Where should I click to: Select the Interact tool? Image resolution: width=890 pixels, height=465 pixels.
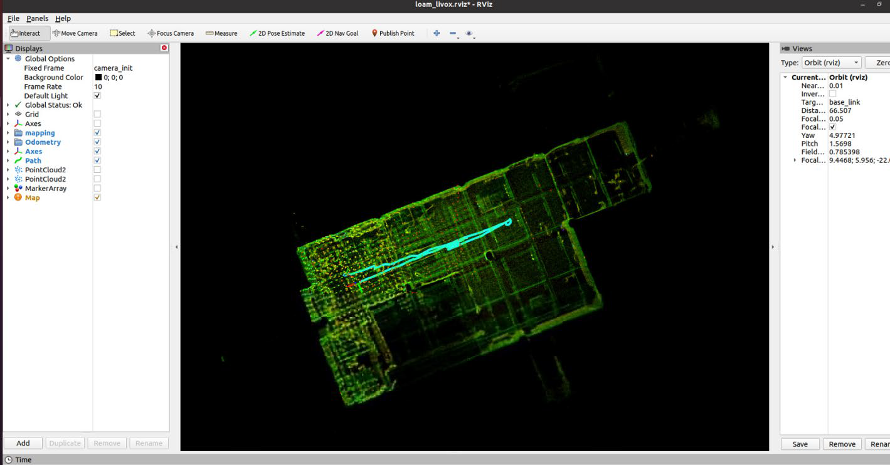(x=26, y=33)
